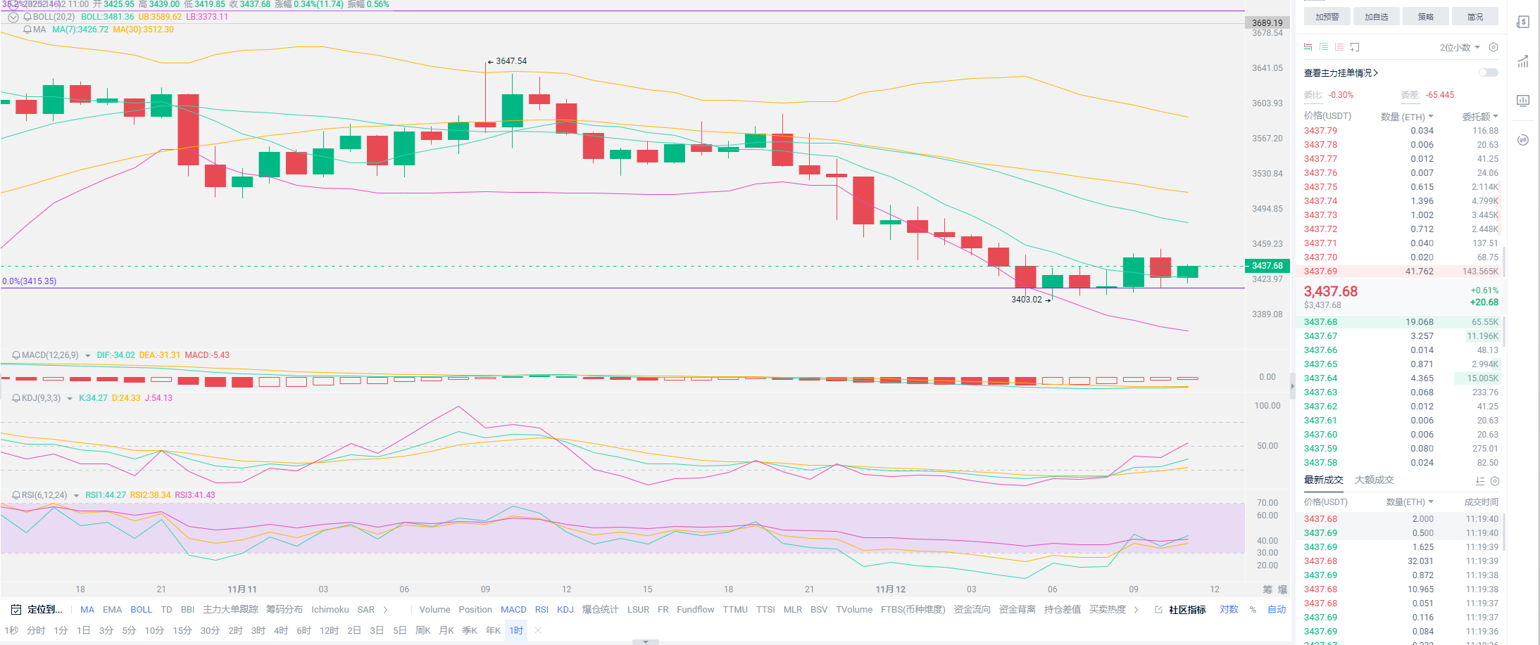1540x645 pixels.
Task: Click the swap arrows sidebar icon
Action: point(1523,140)
